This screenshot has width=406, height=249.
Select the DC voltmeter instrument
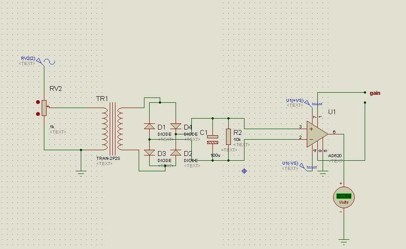tap(344, 197)
